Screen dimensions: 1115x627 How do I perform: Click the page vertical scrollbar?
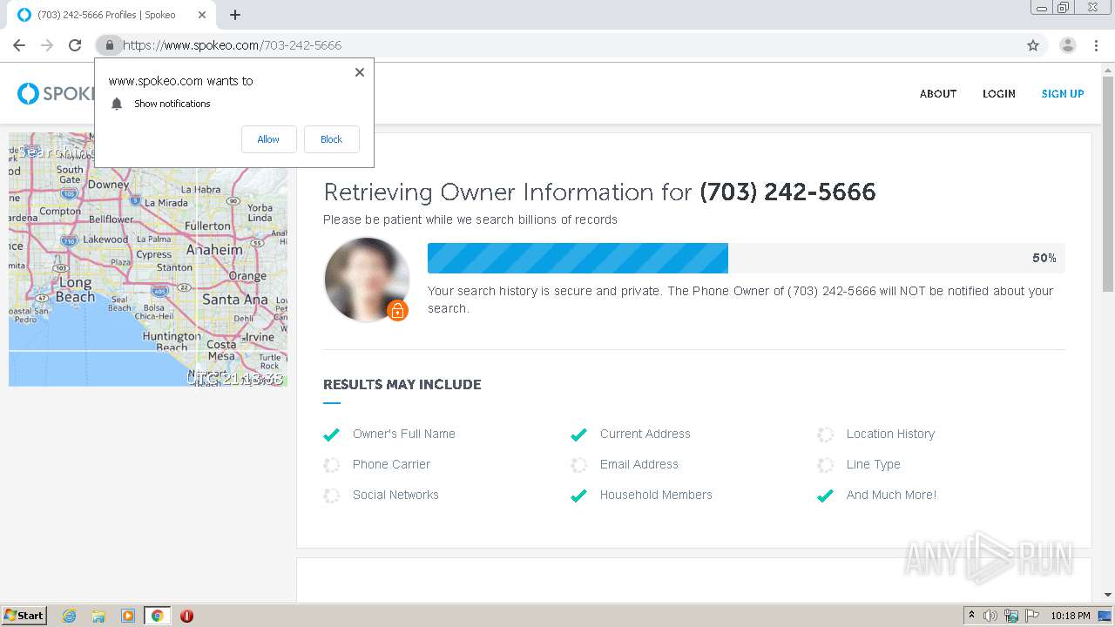[x=1108, y=183]
